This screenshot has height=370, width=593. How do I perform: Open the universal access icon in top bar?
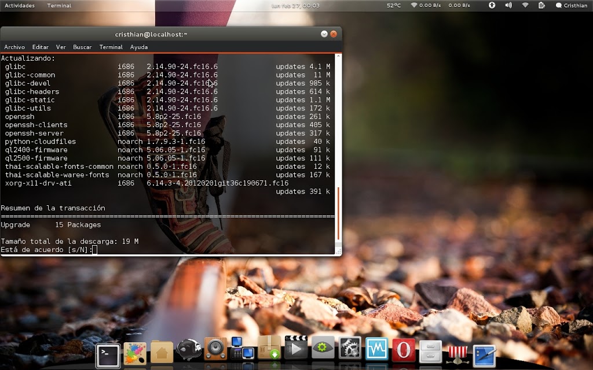tap(491, 5)
